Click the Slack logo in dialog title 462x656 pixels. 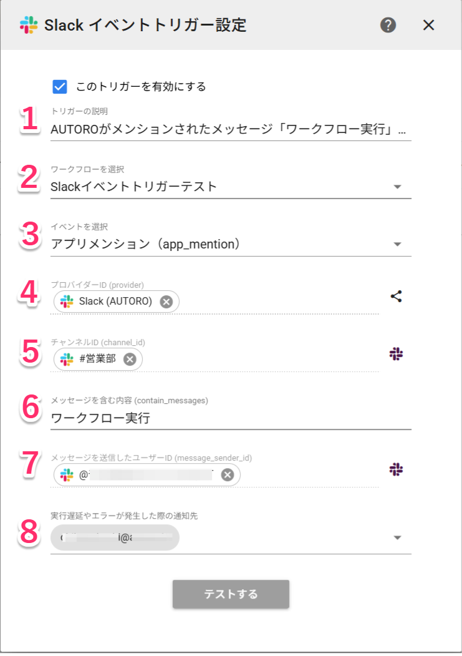29,25
